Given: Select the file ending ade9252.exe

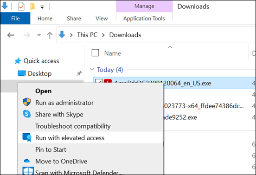Looking at the screenshot, I should click(x=180, y=117).
